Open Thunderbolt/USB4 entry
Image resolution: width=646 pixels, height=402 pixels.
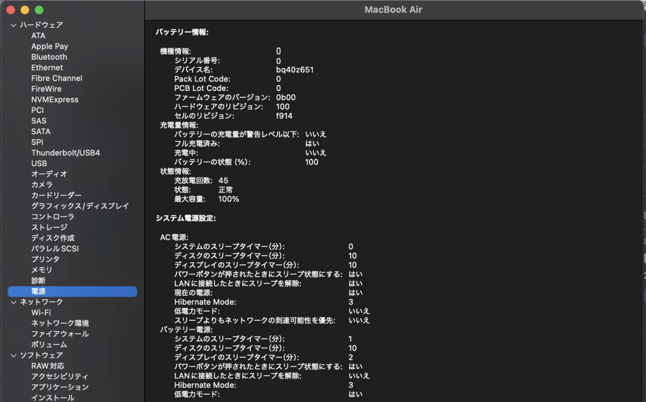click(x=66, y=153)
